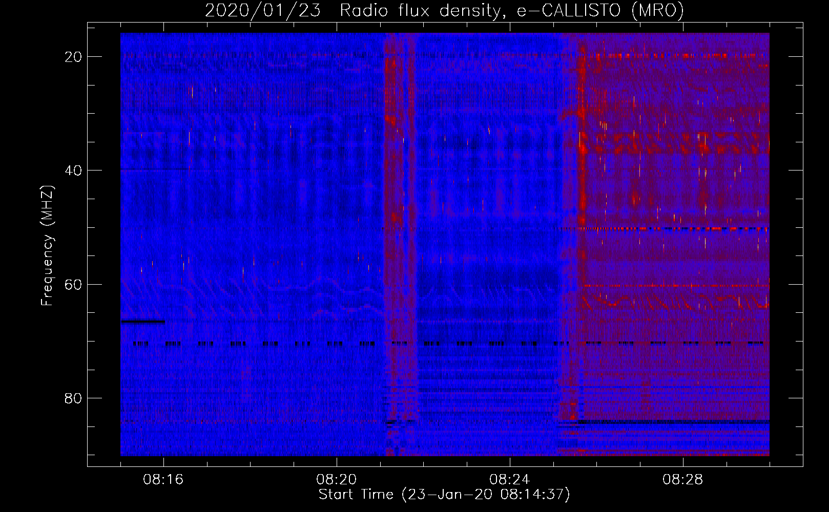The height and width of the screenshot is (512, 829).
Task: Click the 08:28 time tick label
Action: tap(683, 480)
